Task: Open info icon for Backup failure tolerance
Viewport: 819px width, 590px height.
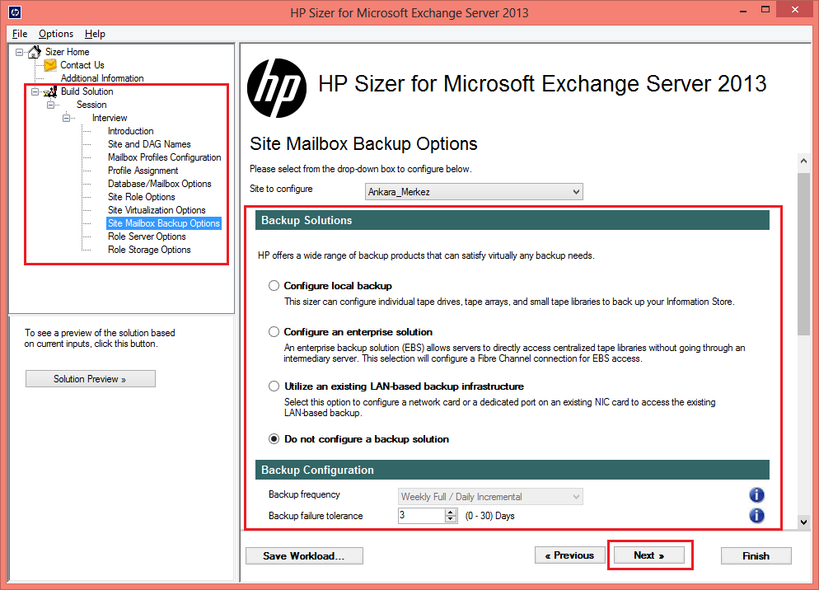Action: click(x=756, y=516)
